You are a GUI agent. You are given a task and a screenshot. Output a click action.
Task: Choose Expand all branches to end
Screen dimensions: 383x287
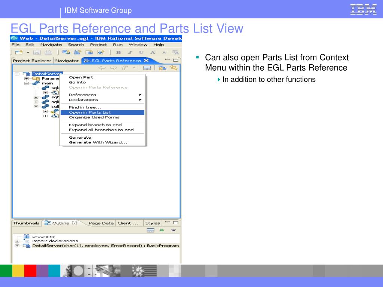pos(102,130)
